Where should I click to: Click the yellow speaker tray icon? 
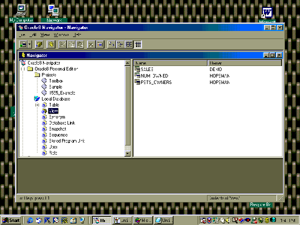pos(228,220)
